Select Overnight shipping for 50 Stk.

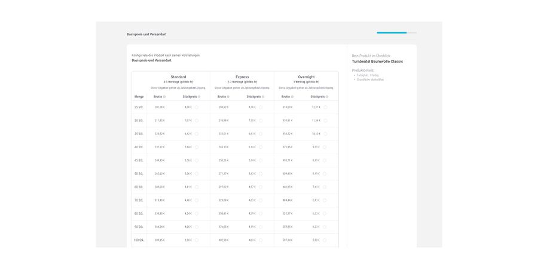tap(325, 173)
